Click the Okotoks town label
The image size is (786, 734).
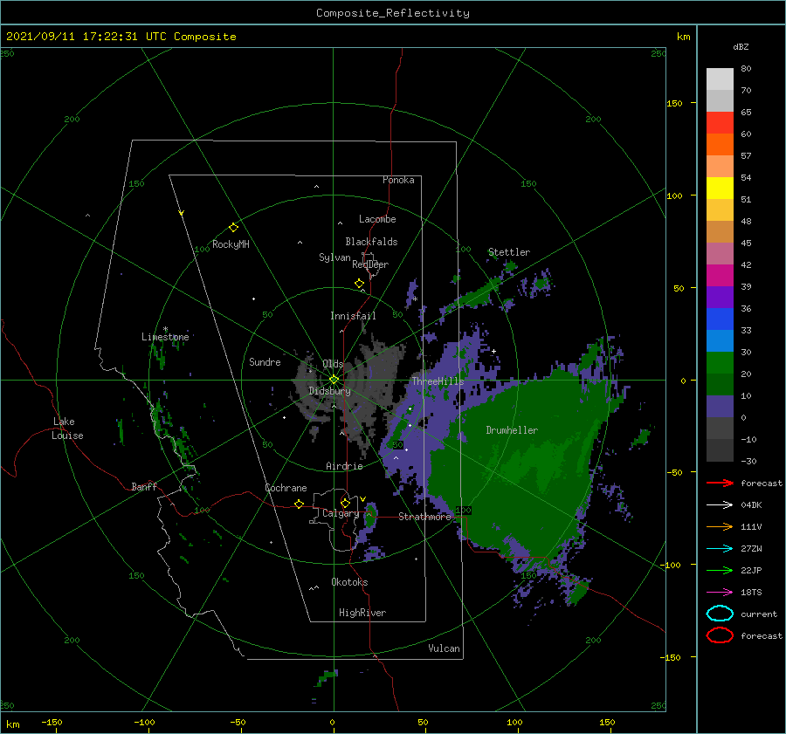click(x=349, y=582)
